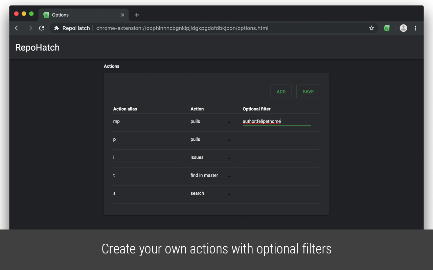
Task: Click the browser forward arrow
Action: click(x=29, y=28)
